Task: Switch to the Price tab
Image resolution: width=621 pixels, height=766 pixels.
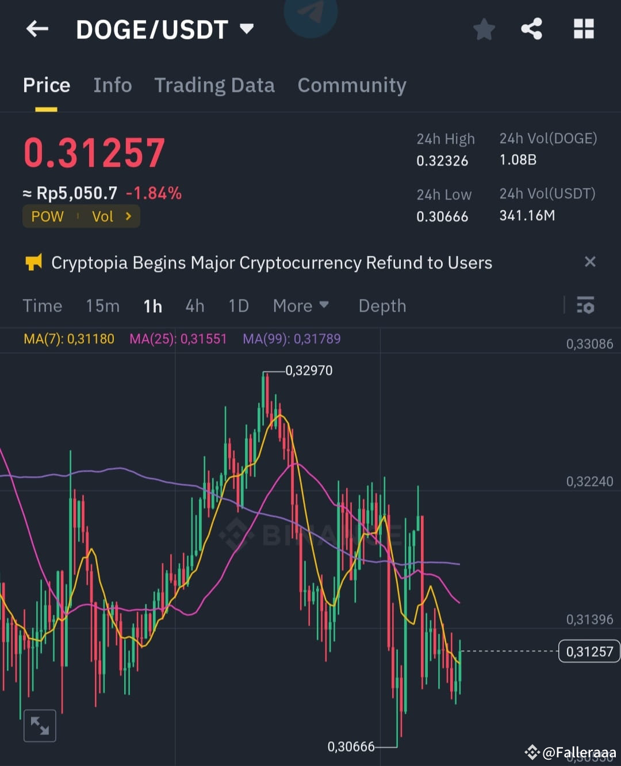Action: pos(47,85)
